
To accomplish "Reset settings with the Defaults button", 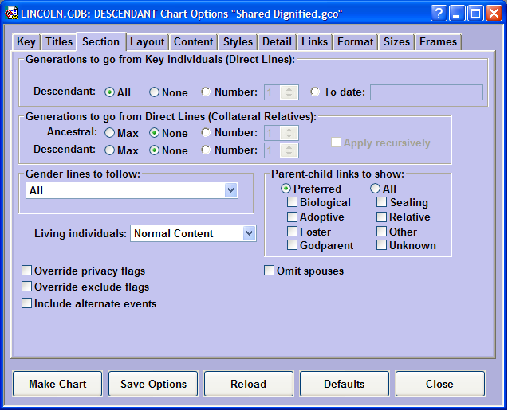I will tap(344, 384).
